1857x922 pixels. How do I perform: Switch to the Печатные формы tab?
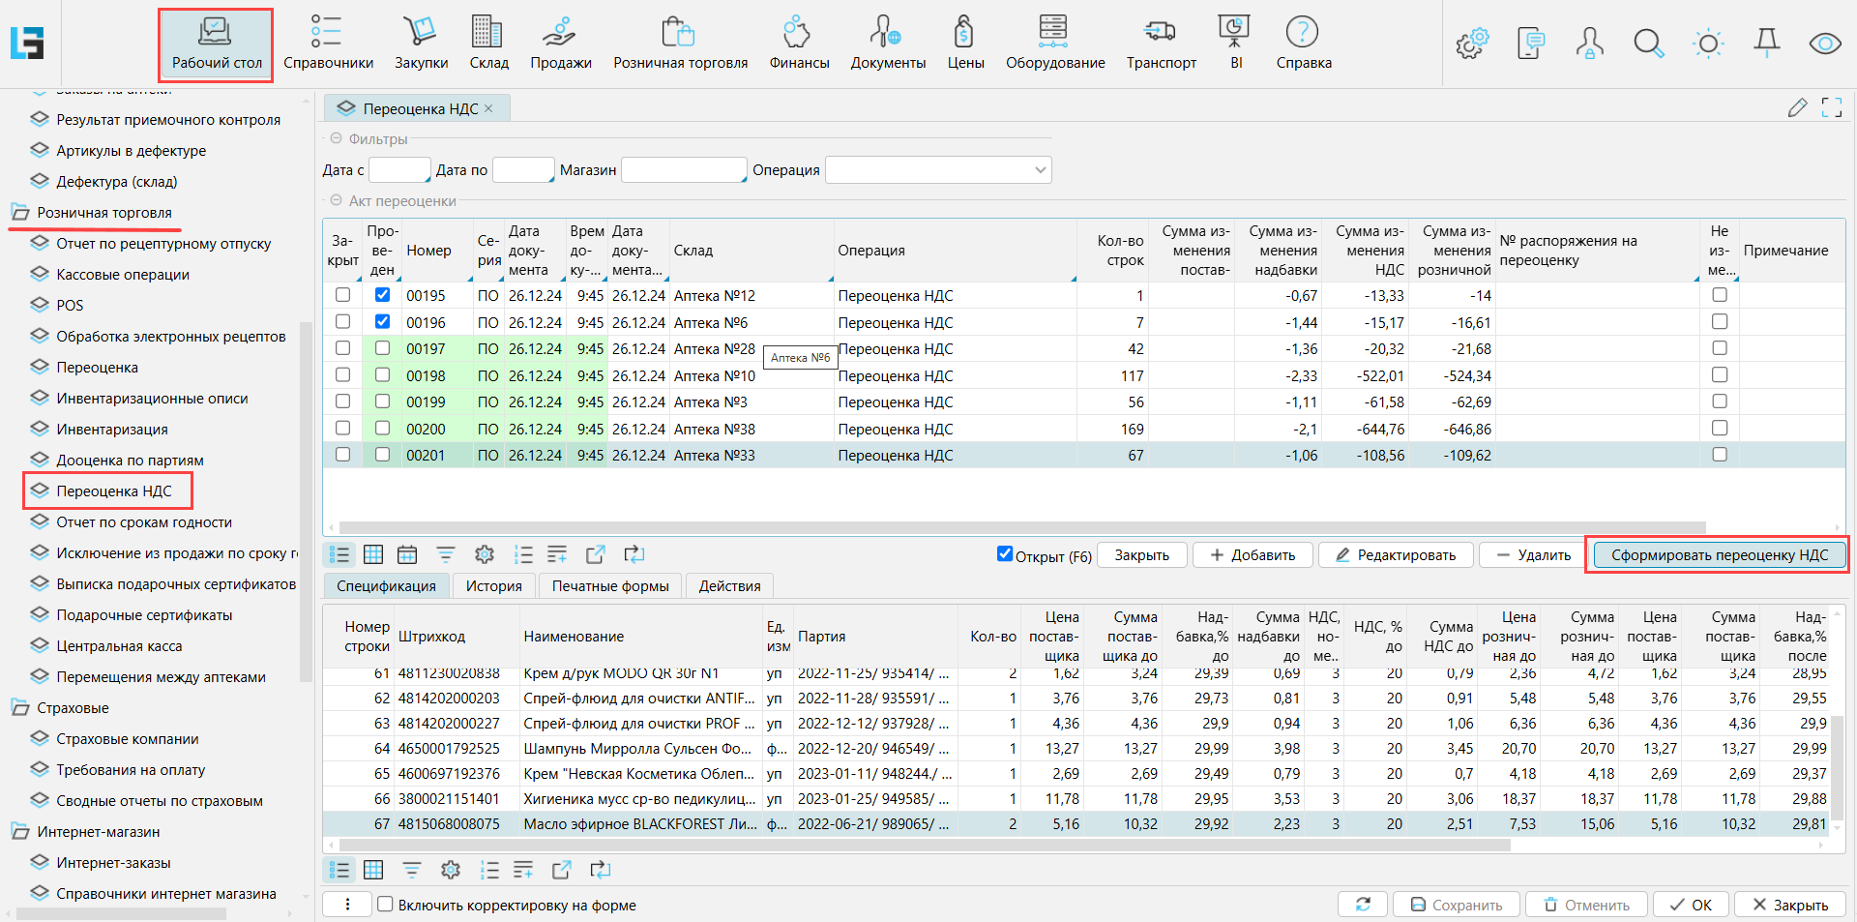609,586
